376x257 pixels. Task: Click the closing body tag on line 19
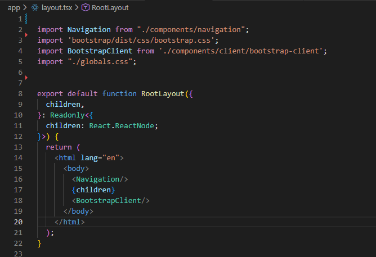tap(78, 211)
